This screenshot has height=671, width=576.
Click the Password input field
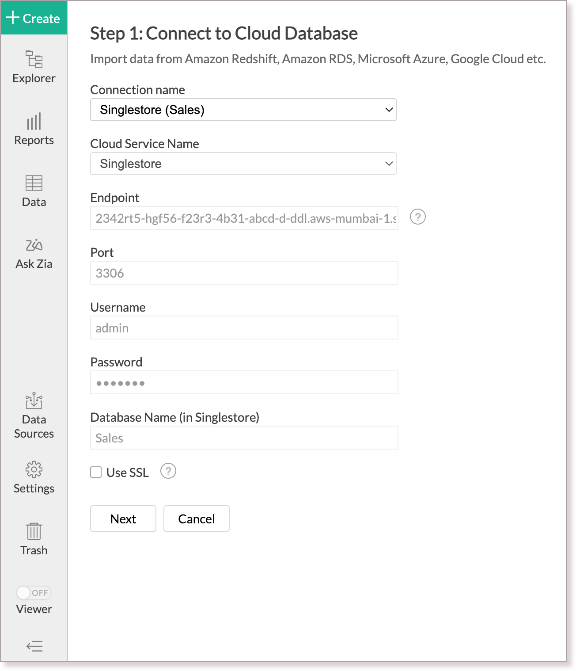pos(244,382)
